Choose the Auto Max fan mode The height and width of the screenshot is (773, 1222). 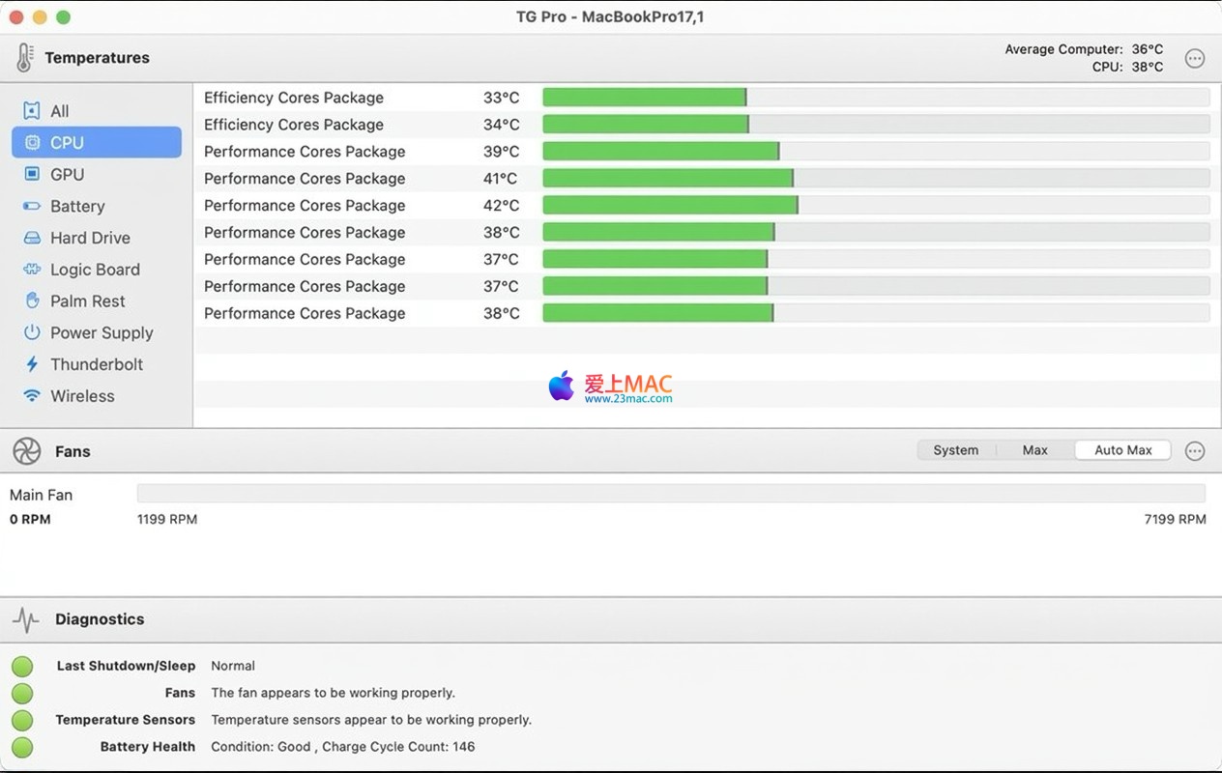point(1122,450)
